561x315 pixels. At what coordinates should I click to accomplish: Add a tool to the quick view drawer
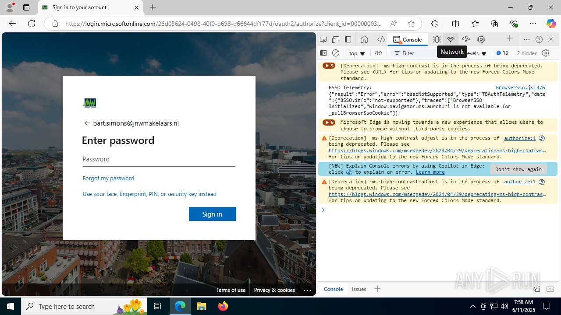pyautogui.click(x=377, y=289)
